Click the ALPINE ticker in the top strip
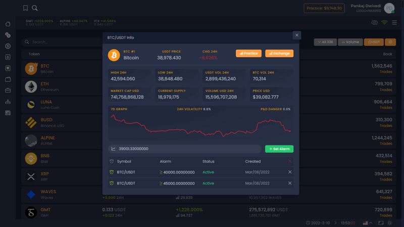Screen dimensions: 404x227 tap(74, 23)
